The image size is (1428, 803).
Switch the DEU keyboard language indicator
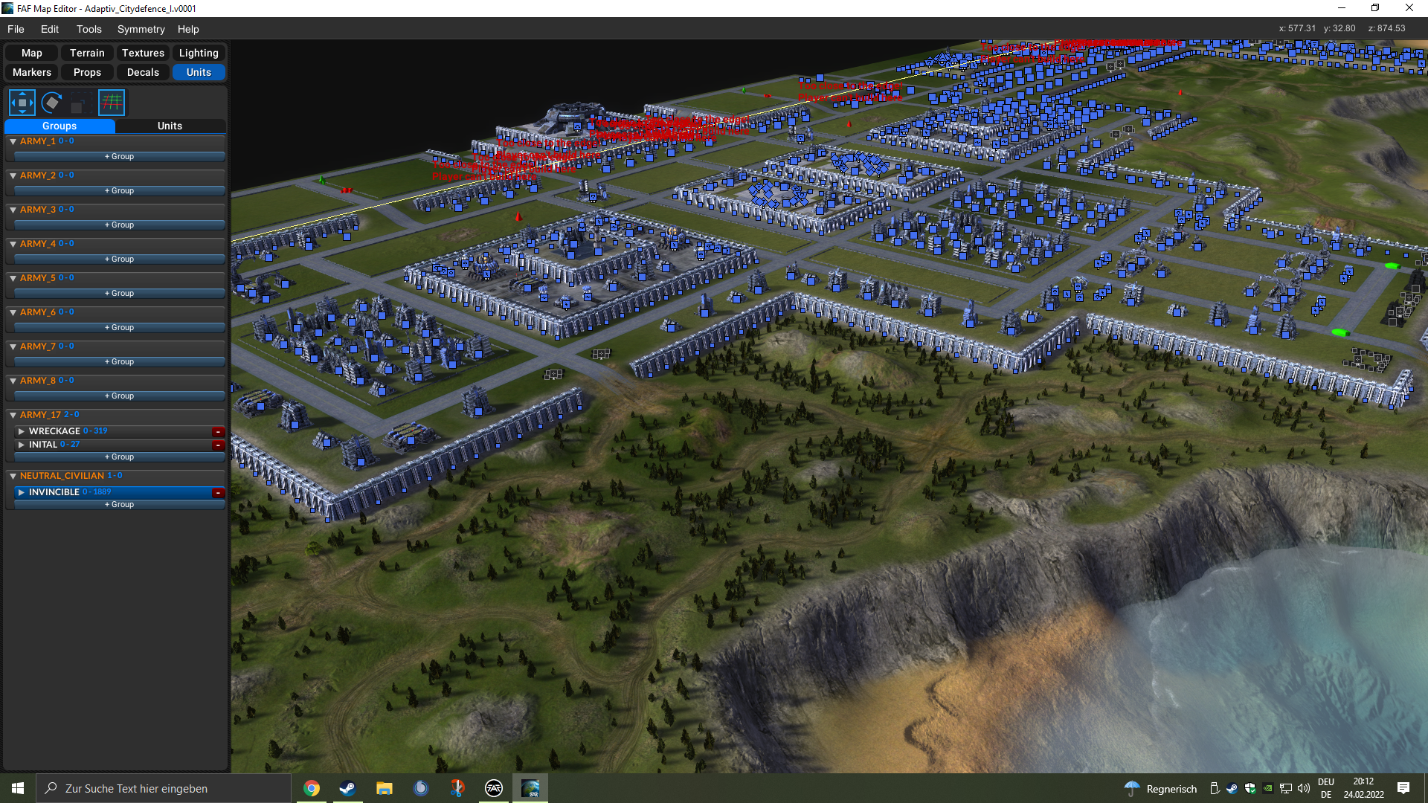click(x=1326, y=788)
